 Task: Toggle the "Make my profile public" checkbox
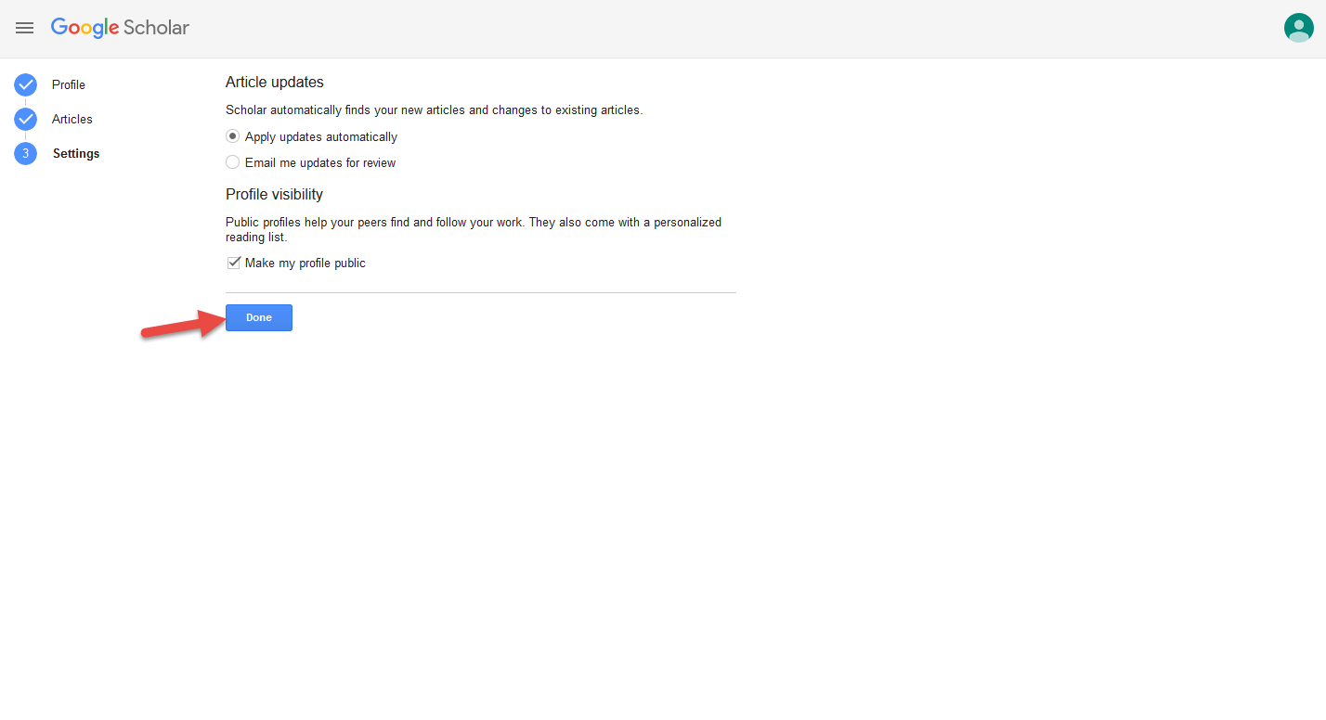[x=234, y=263]
